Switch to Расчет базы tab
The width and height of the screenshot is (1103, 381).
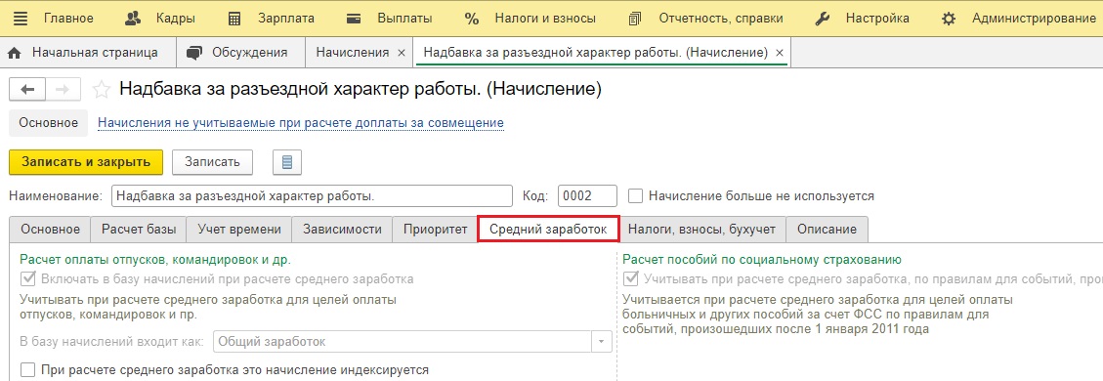click(139, 230)
